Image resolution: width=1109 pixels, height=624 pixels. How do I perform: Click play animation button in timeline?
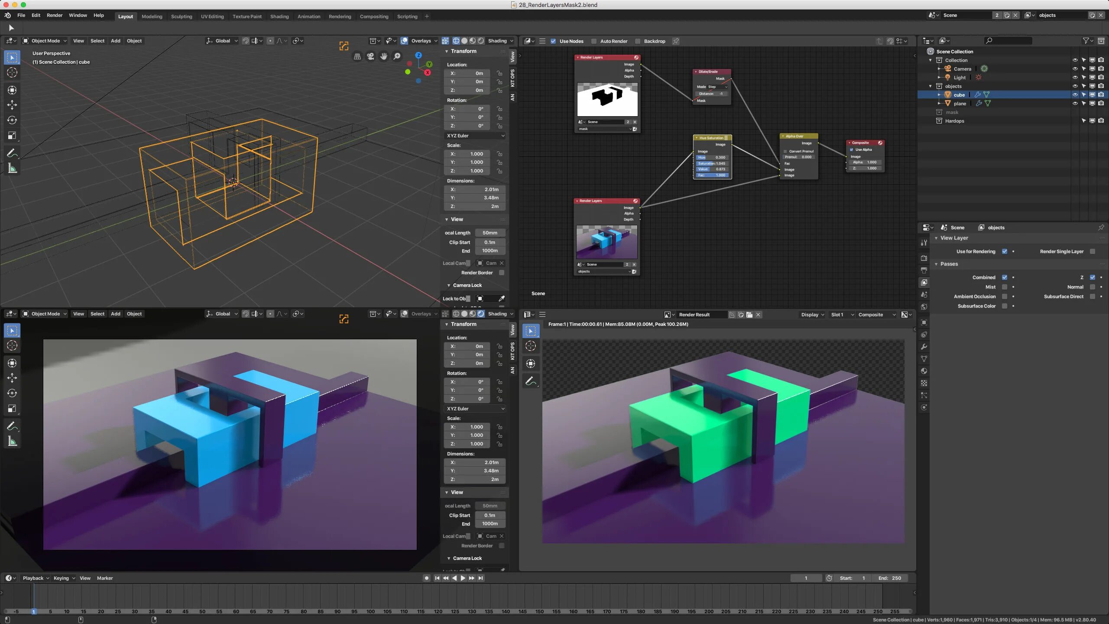[x=463, y=578]
